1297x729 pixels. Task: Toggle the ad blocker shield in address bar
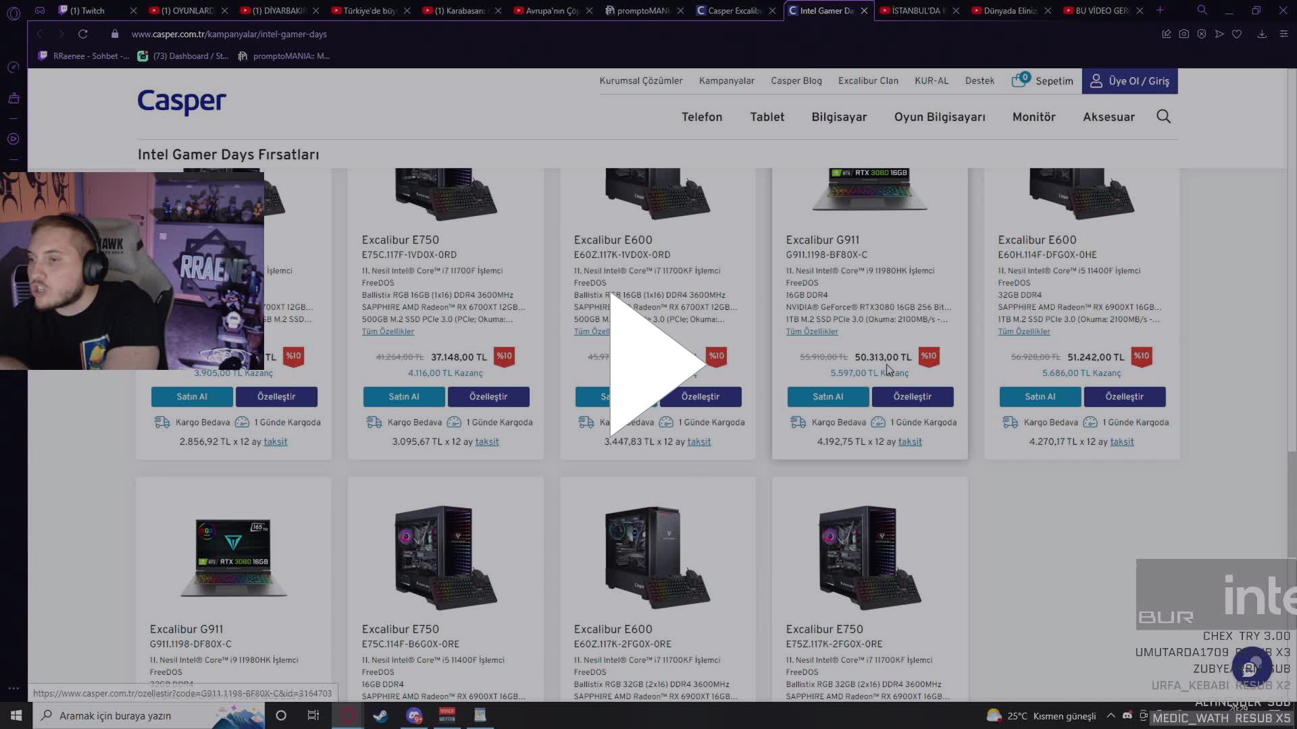pos(1202,34)
